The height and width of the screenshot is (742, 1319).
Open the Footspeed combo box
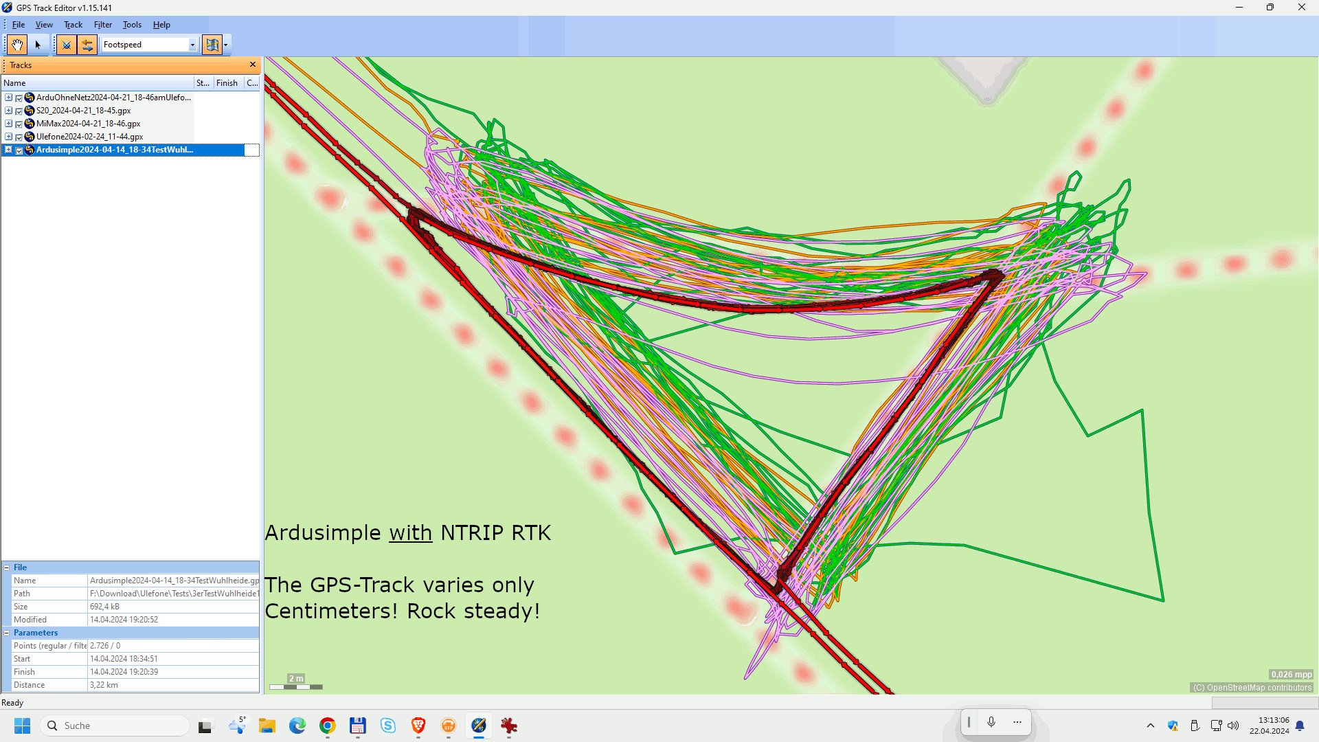click(x=150, y=45)
